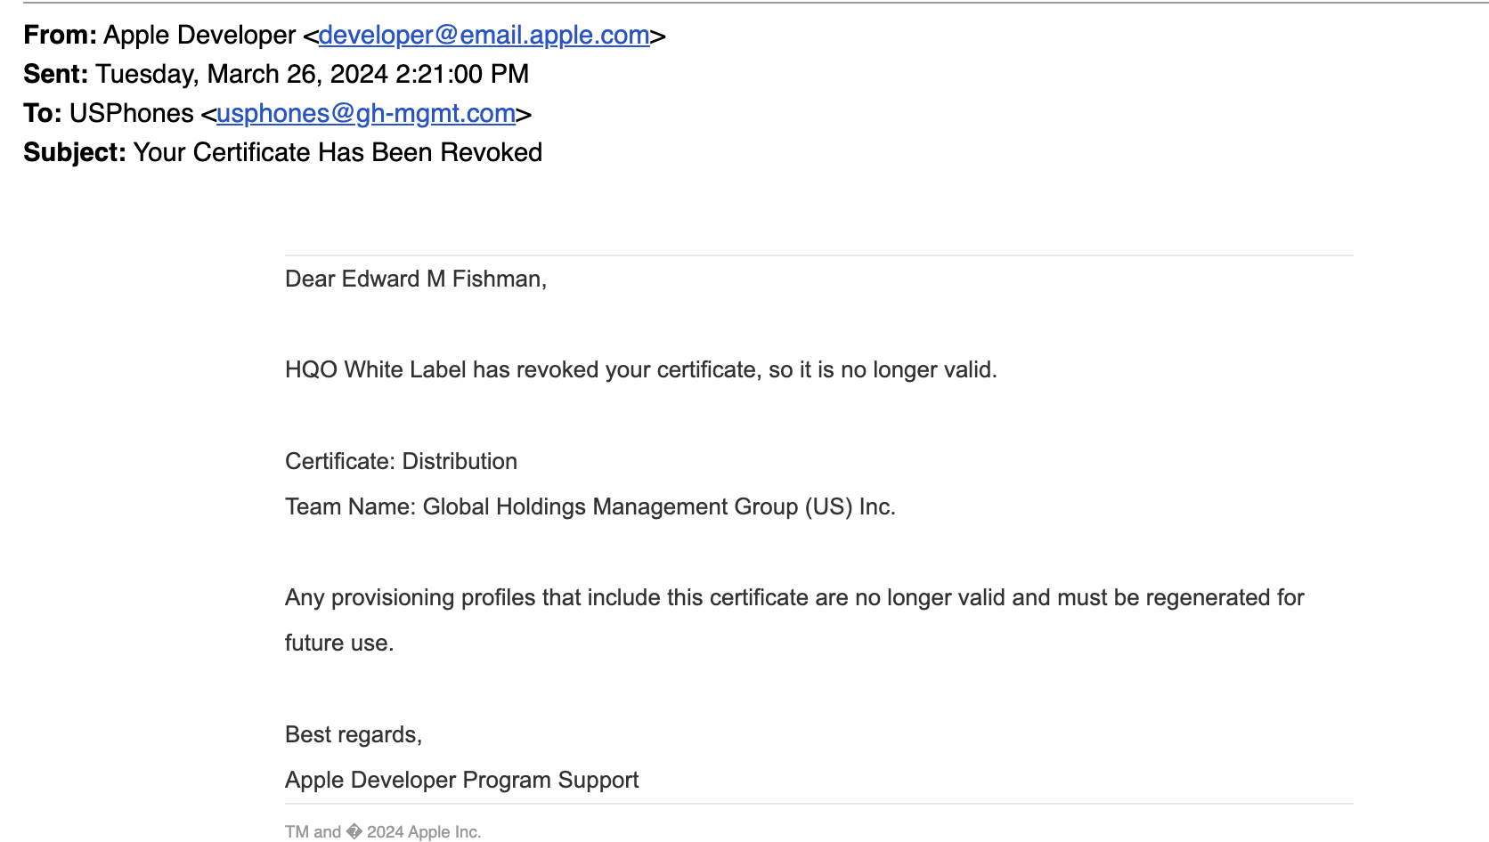Click the "2:21:00 PM" sent time
The height and width of the screenshot is (842, 1489).
click(462, 75)
